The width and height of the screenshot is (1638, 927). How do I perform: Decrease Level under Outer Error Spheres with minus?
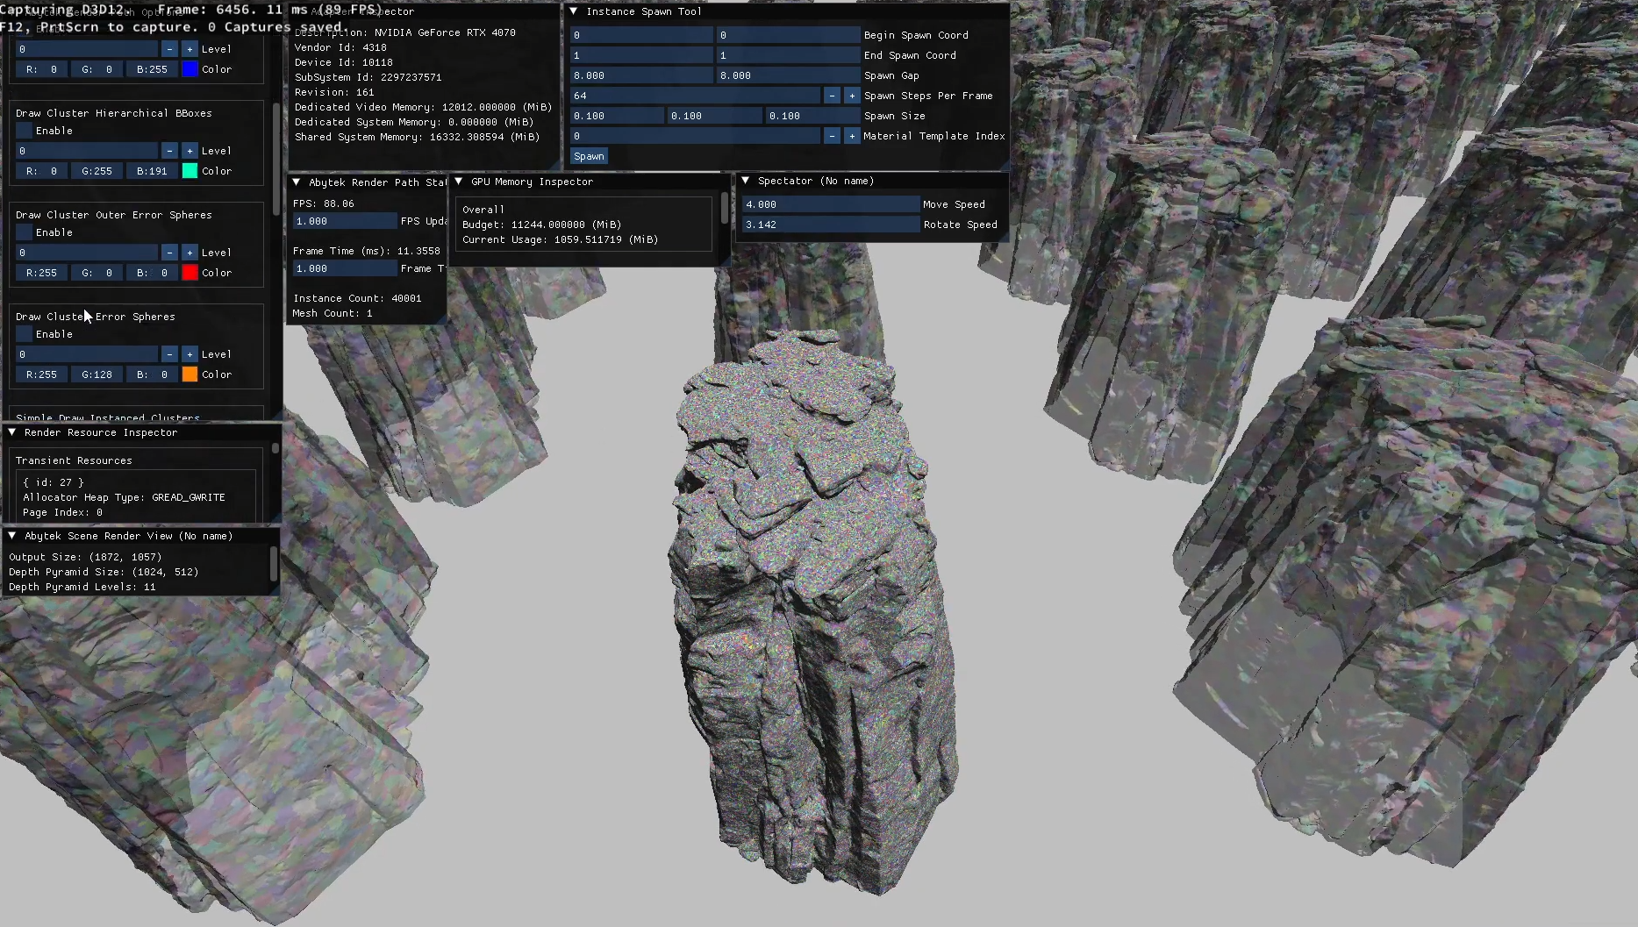click(169, 253)
